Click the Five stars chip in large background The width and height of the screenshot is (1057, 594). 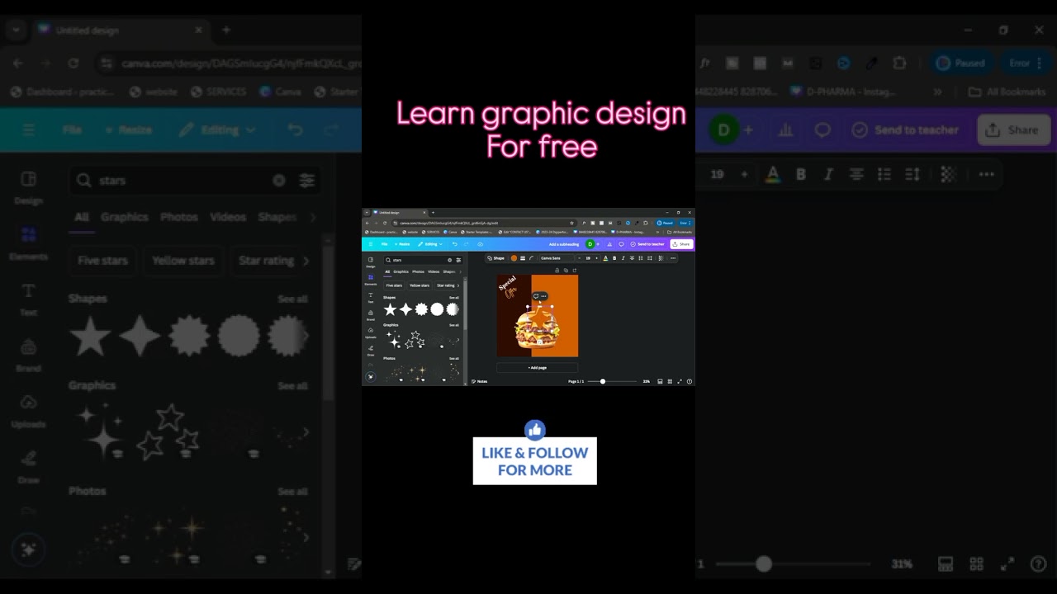[x=102, y=260]
